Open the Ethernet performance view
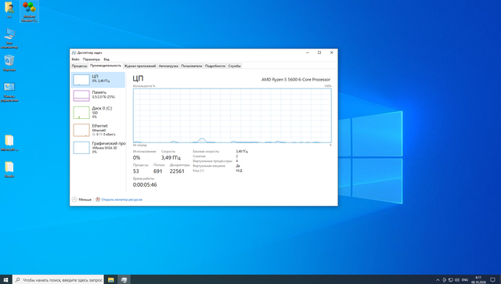This screenshot has height=284, width=501. click(98, 130)
